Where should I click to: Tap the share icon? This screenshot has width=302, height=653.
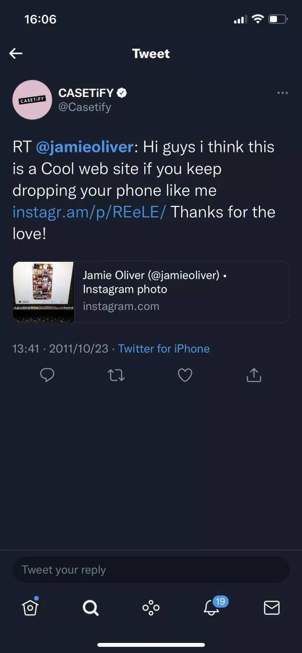pyautogui.click(x=254, y=375)
